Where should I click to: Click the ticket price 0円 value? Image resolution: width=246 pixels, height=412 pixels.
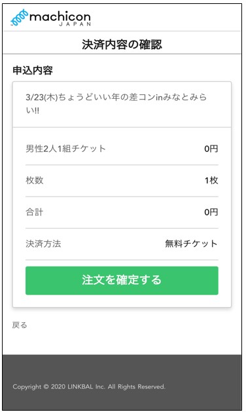click(x=211, y=149)
